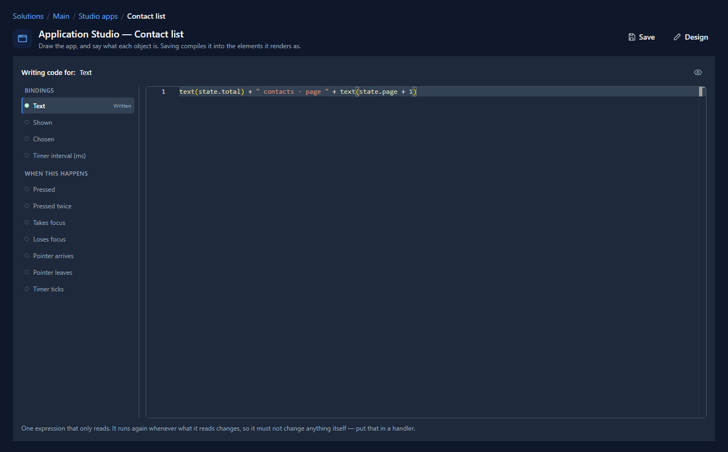This screenshot has height=452, width=728.
Task: Open the Timer ticks handler
Action: (x=78, y=289)
